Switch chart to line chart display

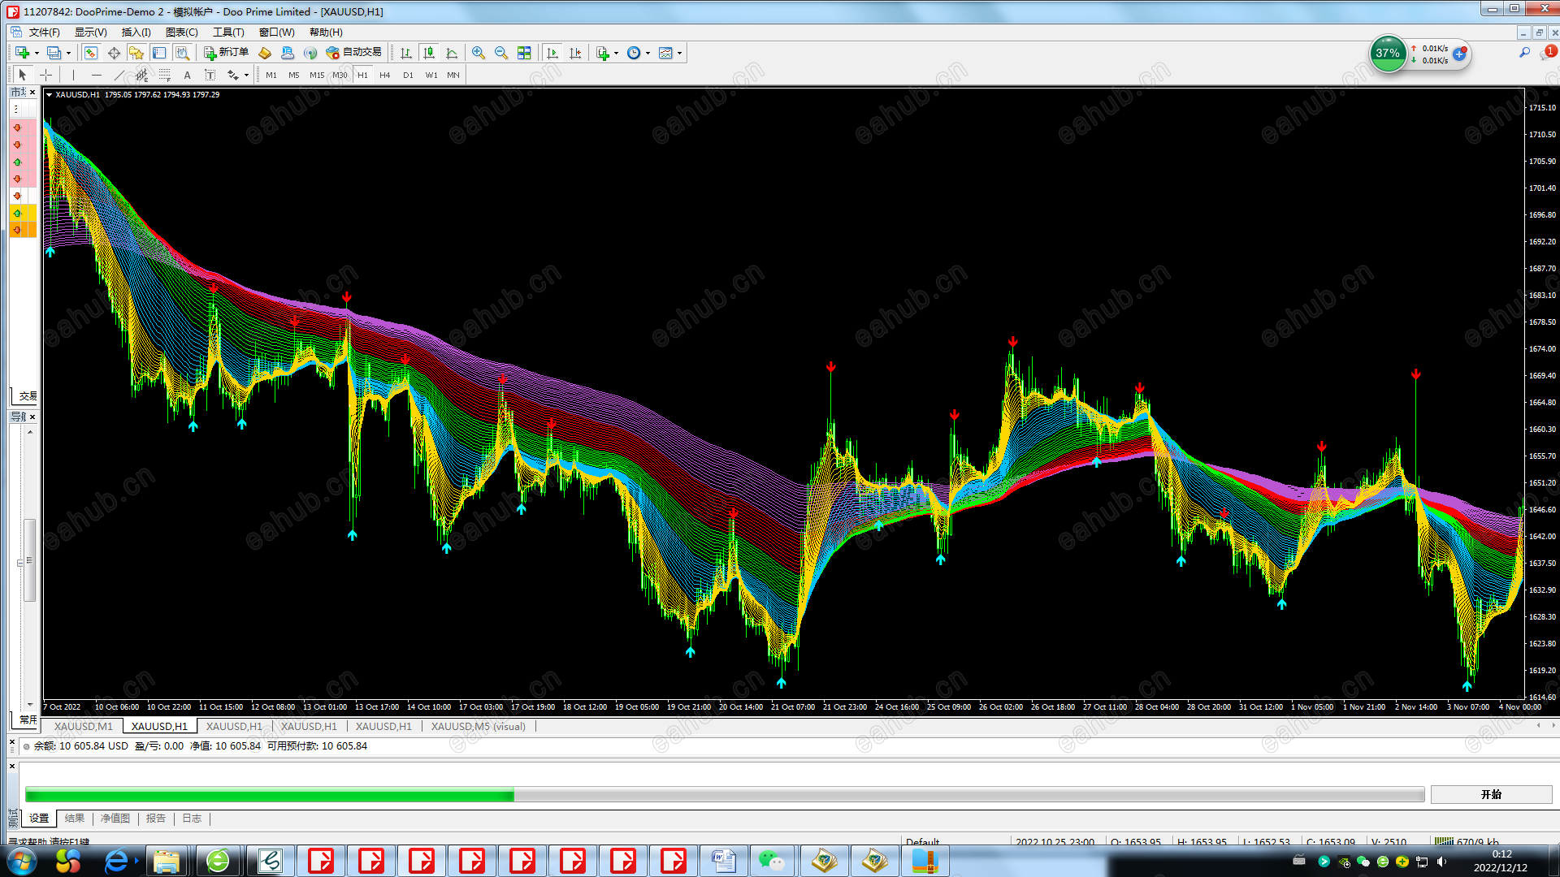tap(452, 53)
